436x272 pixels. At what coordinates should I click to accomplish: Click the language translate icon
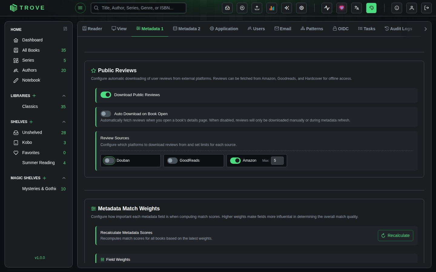pos(356,8)
